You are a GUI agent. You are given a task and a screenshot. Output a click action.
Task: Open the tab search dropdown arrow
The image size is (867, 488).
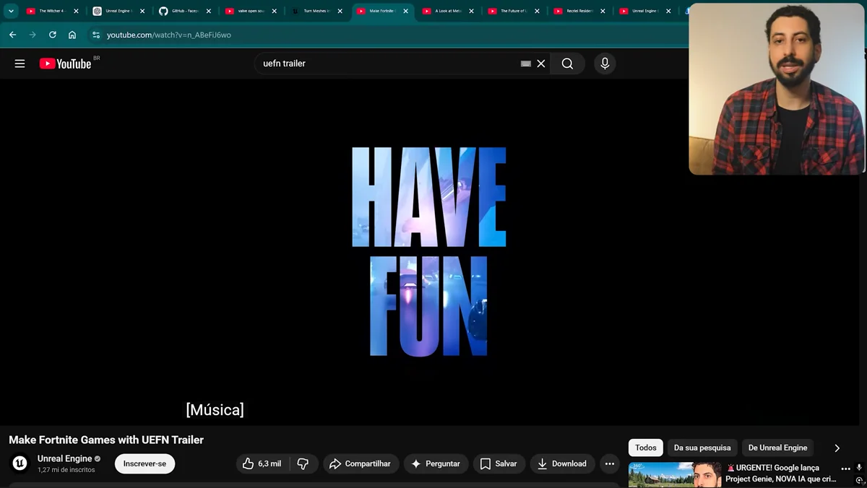11,11
